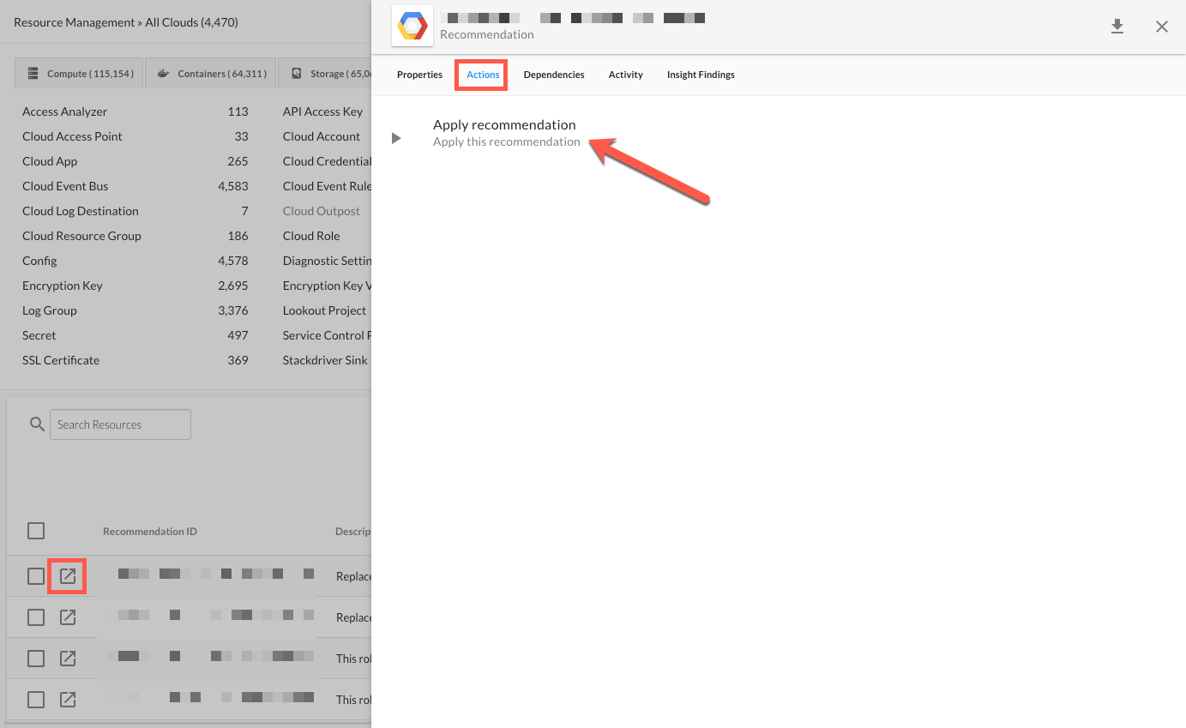Open the Access Analyzer resource type
The image size is (1186, 728).
65,111
